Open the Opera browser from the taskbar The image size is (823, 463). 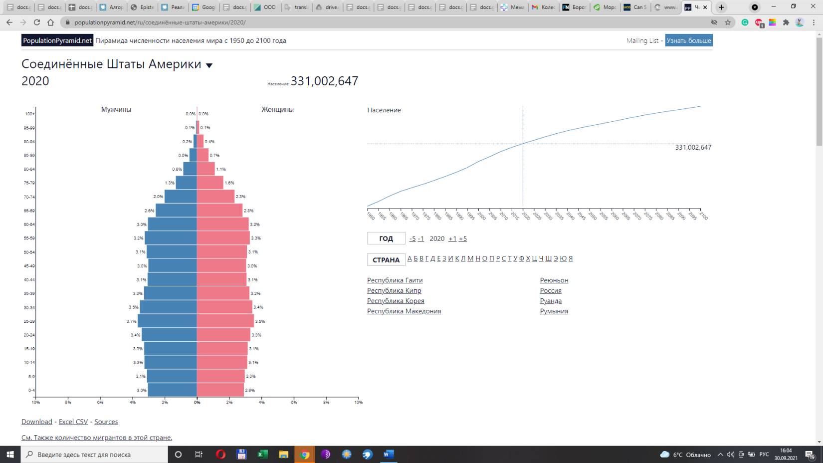tap(220, 454)
